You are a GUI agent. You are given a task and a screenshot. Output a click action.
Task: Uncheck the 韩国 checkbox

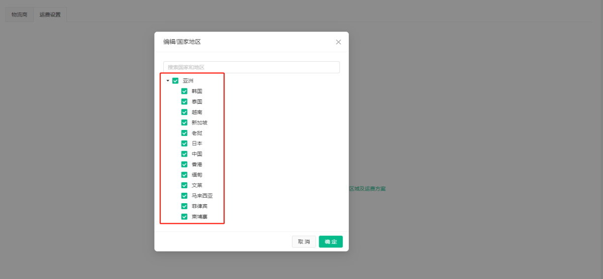point(184,91)
